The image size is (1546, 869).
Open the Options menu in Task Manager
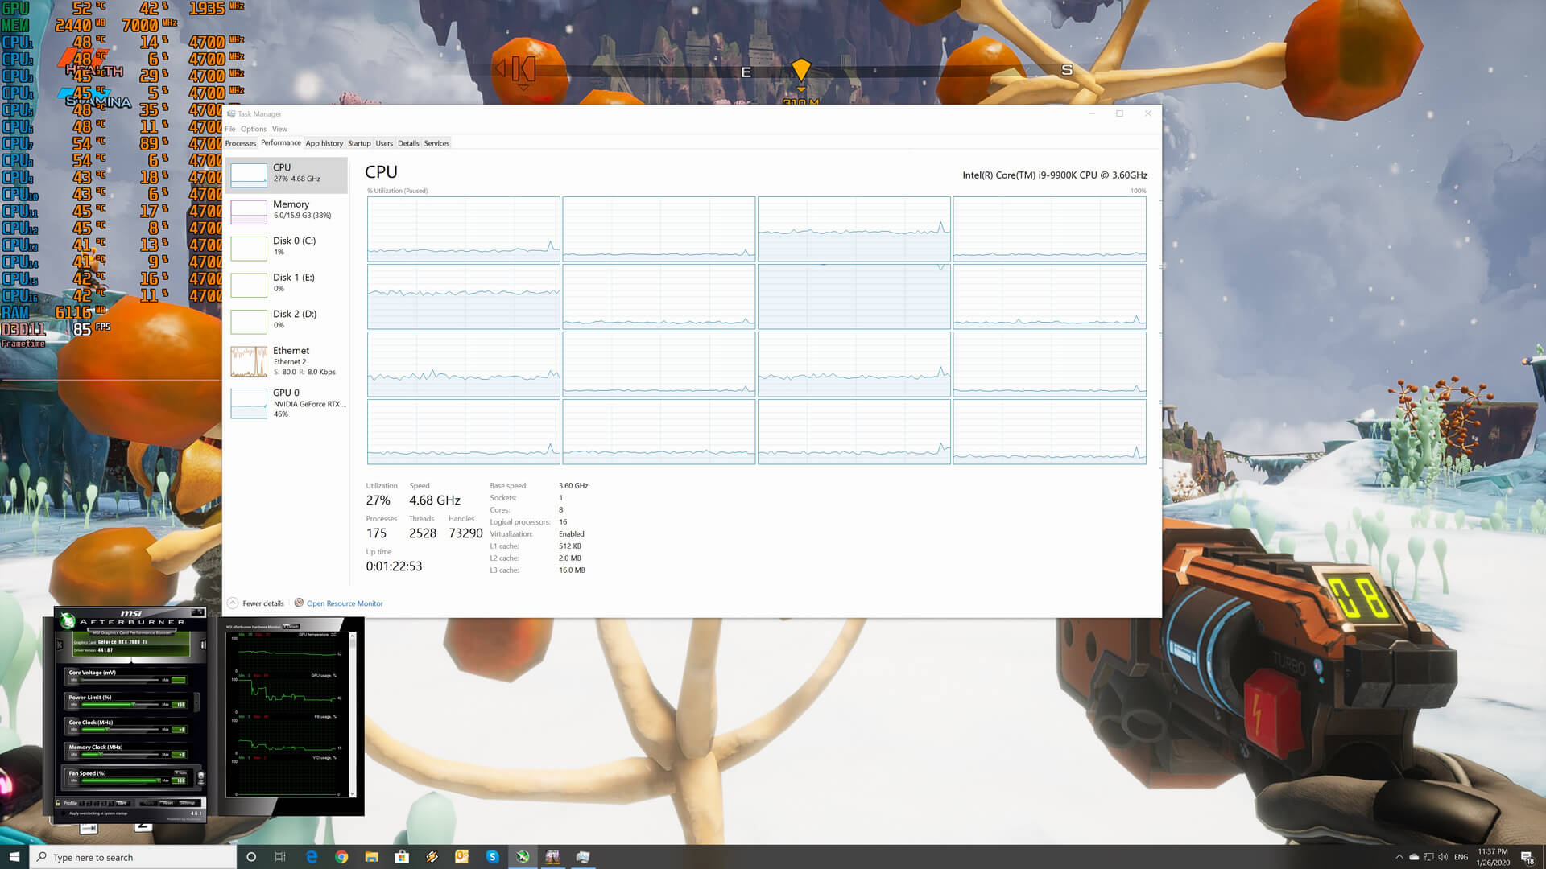(253, 129)
